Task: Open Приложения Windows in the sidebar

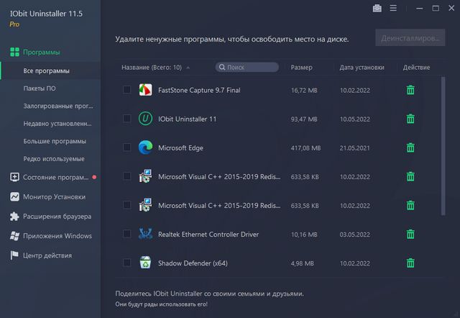Action: (57, 235)
